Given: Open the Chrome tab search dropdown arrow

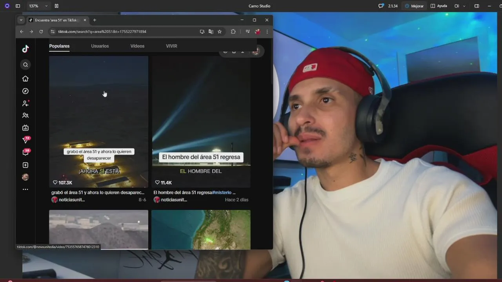Looking at the screenshot, I should coord(21,20).
